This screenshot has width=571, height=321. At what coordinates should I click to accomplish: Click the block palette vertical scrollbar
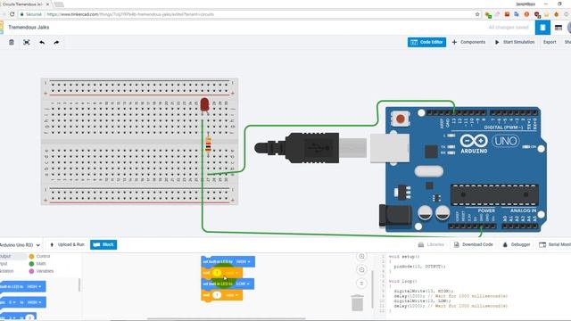tap(79, 285)
